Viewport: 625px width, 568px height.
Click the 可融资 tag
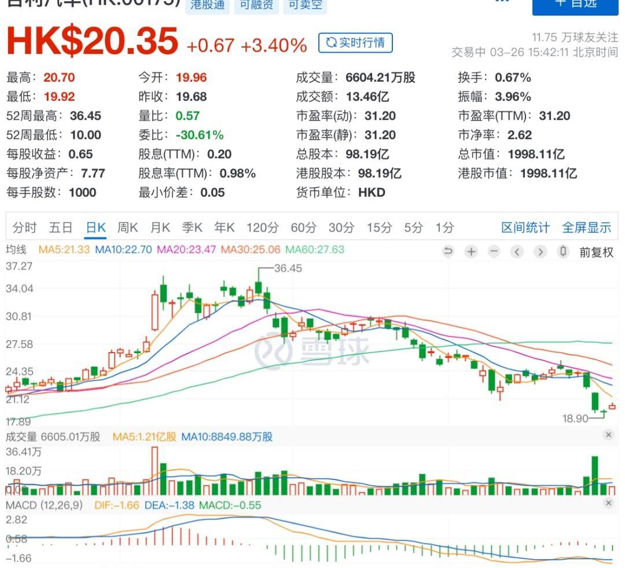[x=256, y=6]
